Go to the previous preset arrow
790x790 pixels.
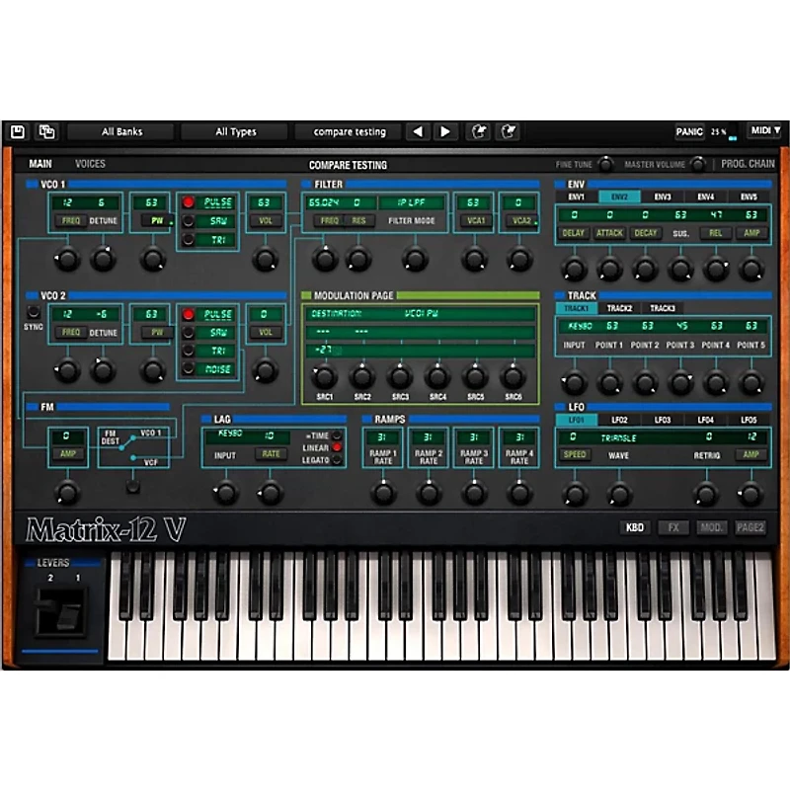point(418,131)
